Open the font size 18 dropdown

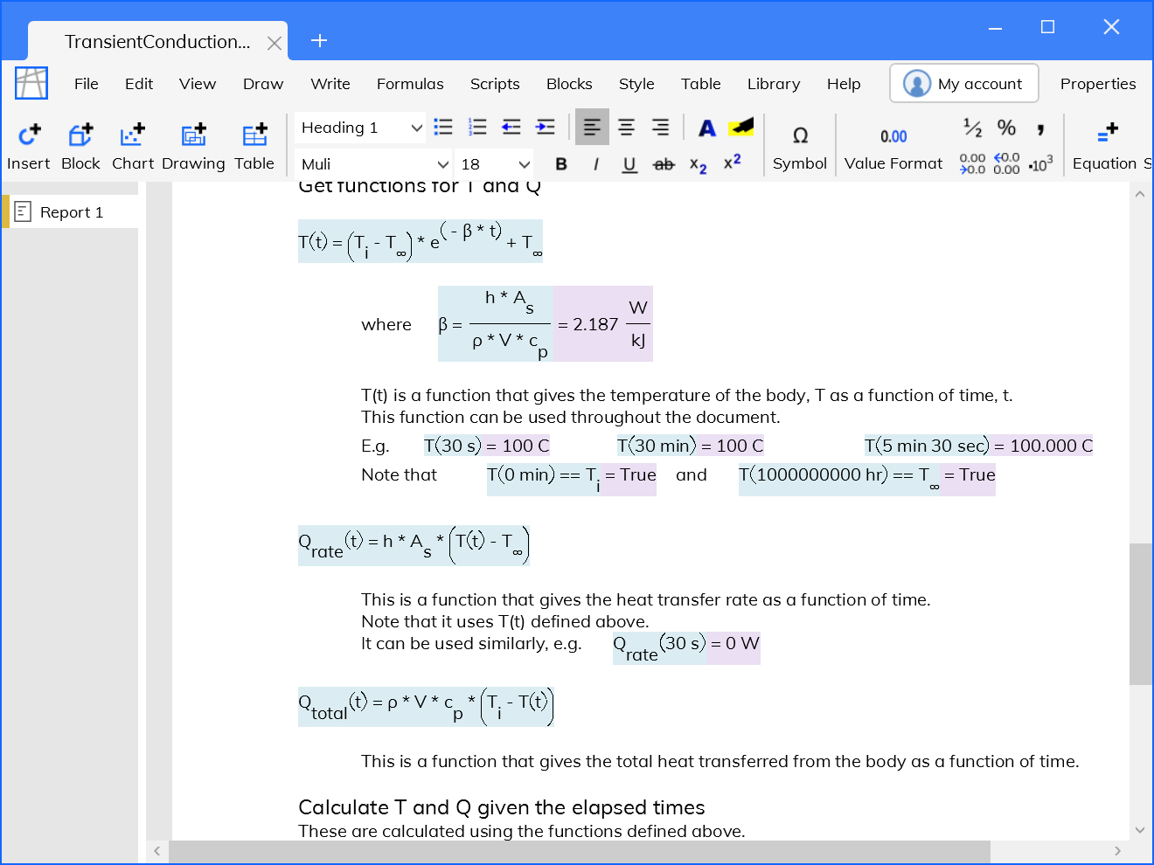[x=493, y=163]
